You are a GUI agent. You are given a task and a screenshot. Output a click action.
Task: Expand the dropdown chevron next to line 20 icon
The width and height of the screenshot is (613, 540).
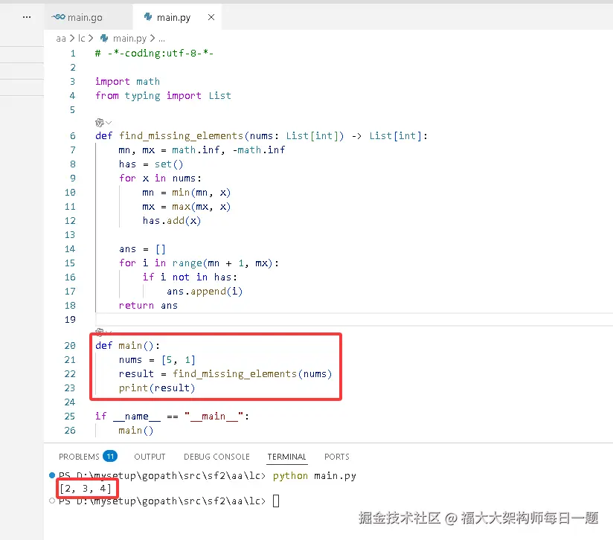(109, 332)
